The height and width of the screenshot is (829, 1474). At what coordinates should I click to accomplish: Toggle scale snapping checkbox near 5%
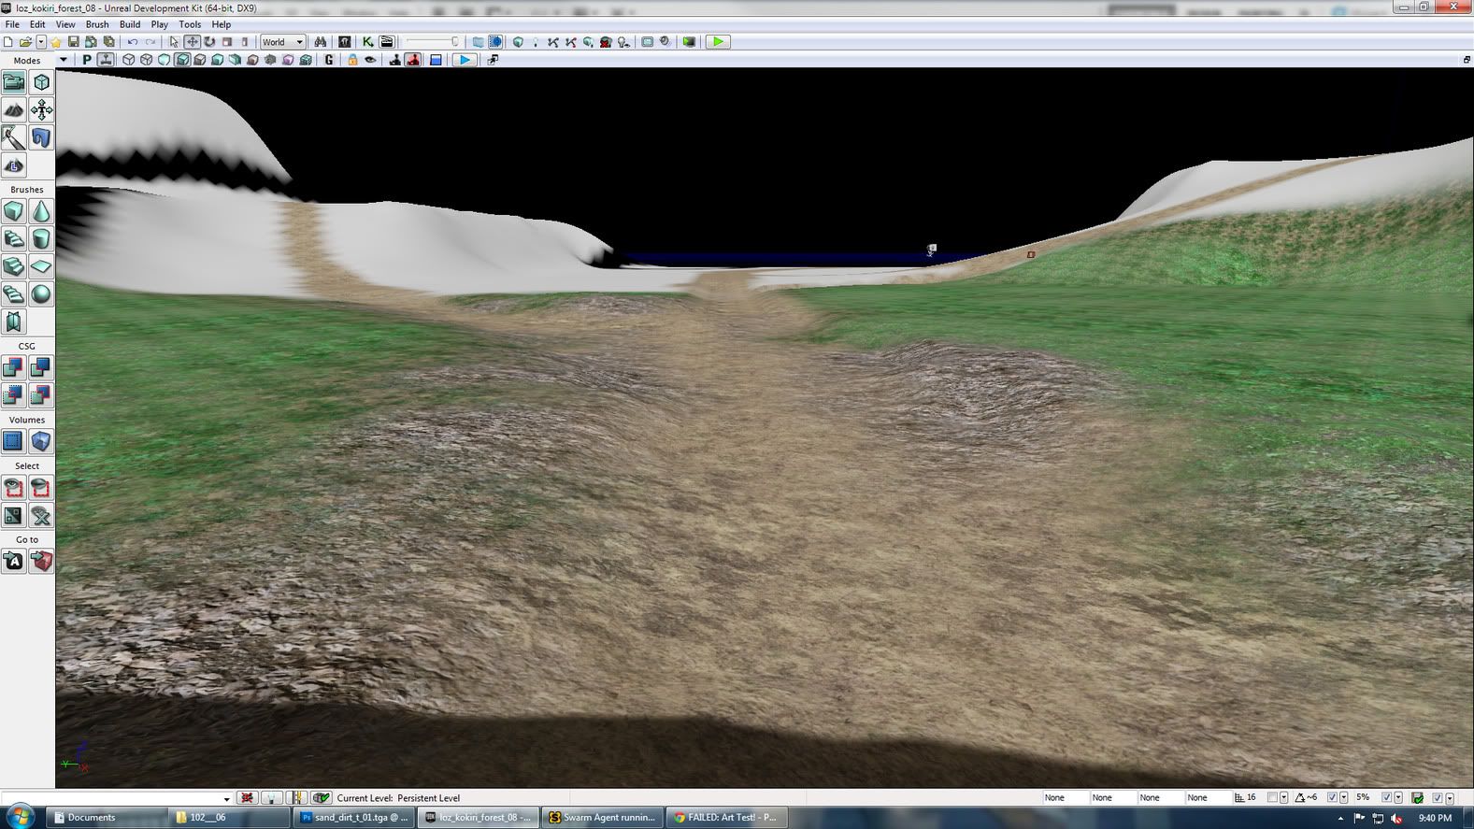1386,798
